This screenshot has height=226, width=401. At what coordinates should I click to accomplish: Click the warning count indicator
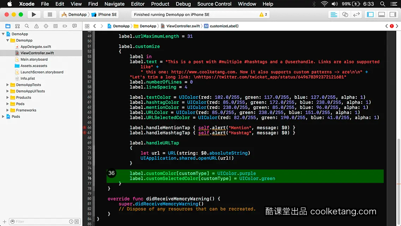point(263,14)
